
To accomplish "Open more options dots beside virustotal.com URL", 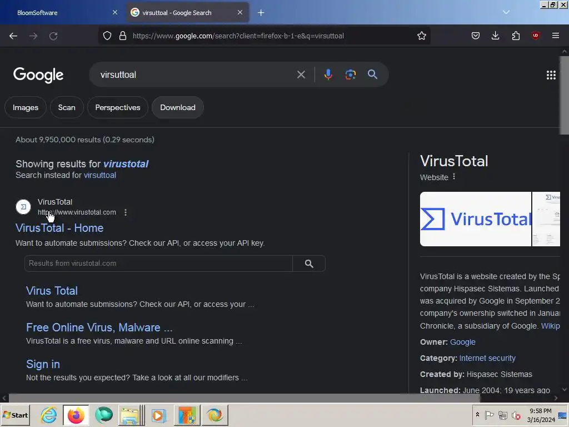I will pyautogui.click(x=126, y=212).
